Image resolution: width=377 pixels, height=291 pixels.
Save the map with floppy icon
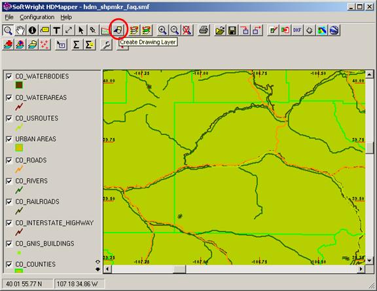(x=232, y=30)
